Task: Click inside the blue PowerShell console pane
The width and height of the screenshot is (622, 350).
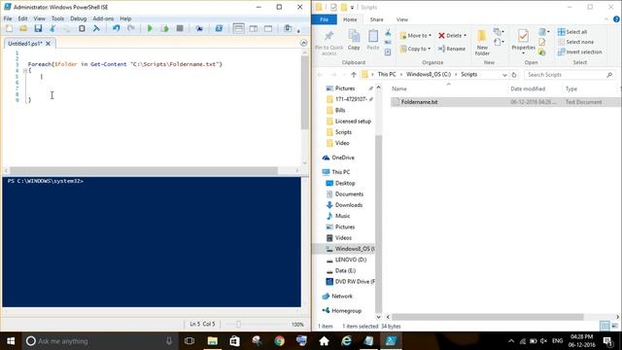Action: coord(152,242)
